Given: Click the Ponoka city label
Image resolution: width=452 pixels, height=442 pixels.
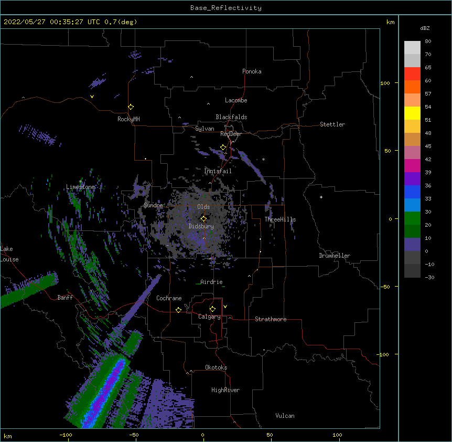Looking at the screenshot, I should 252,71.
